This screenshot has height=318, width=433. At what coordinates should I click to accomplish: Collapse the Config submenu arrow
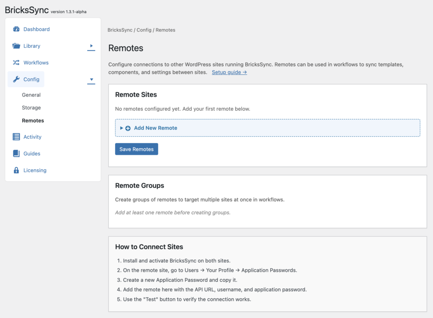coord(91,79)
